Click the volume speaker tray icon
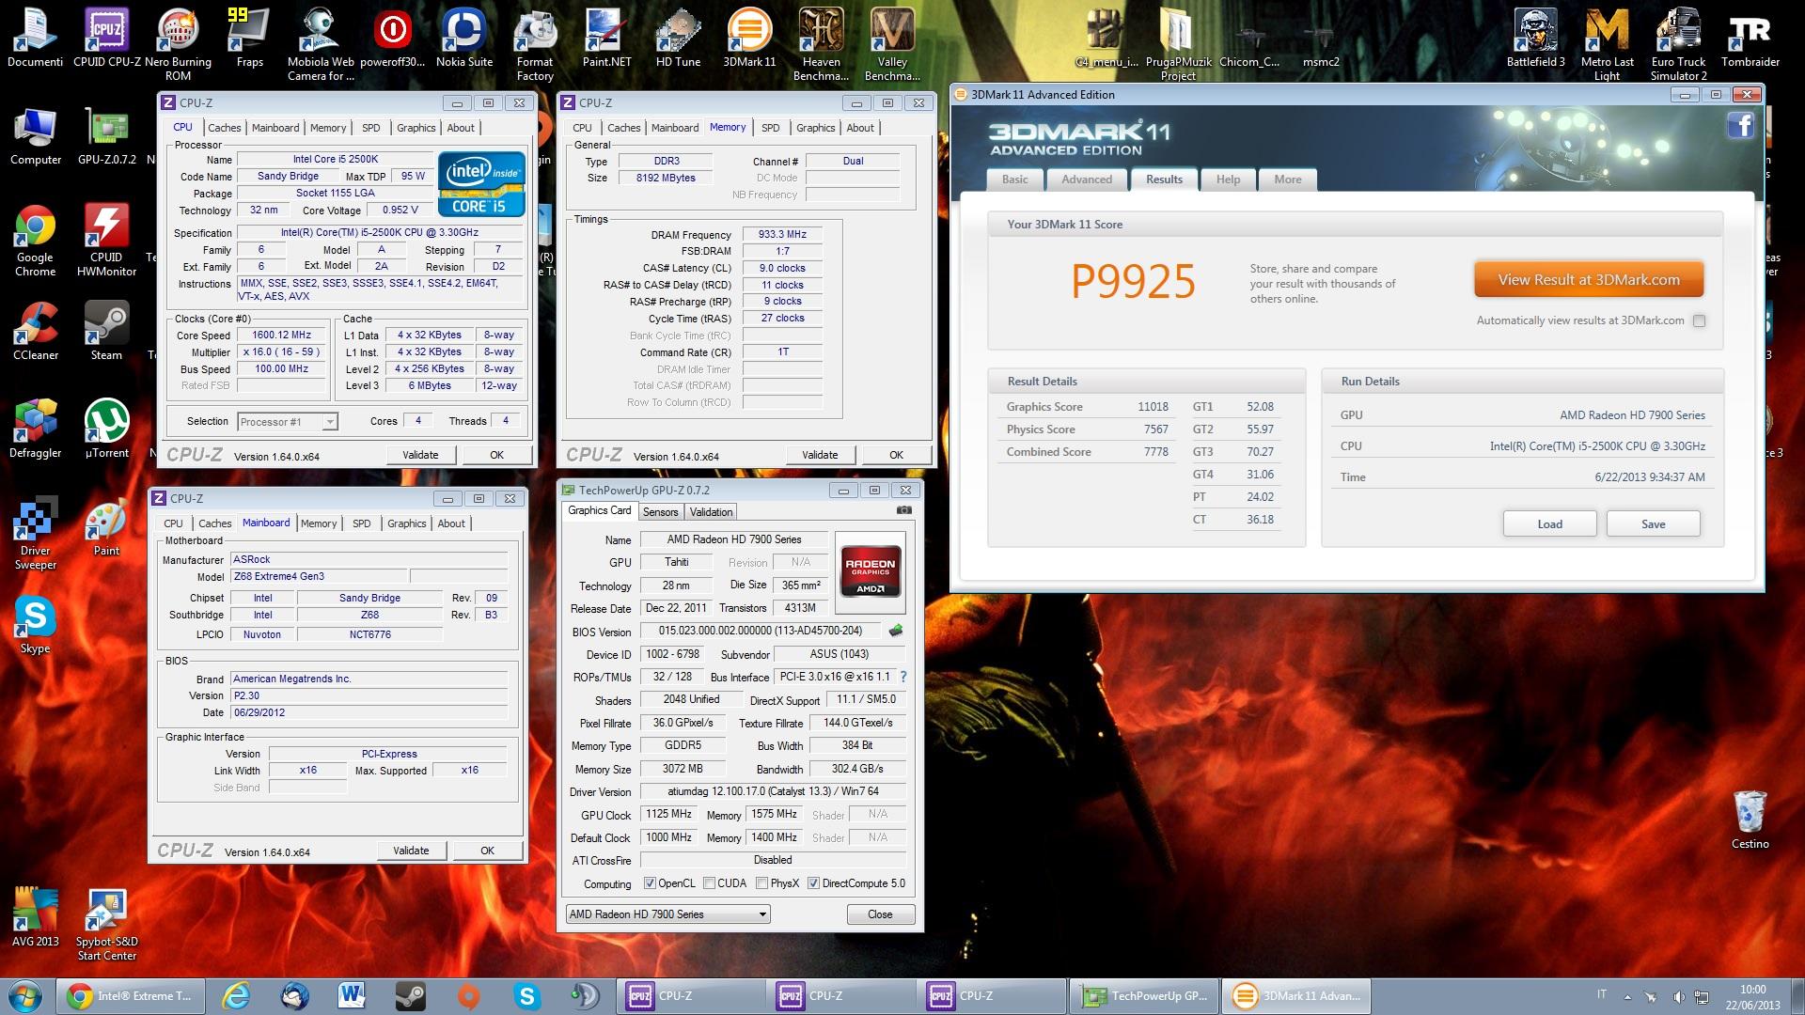This screenshot has height=1015, width=1805. point(1678,996)
